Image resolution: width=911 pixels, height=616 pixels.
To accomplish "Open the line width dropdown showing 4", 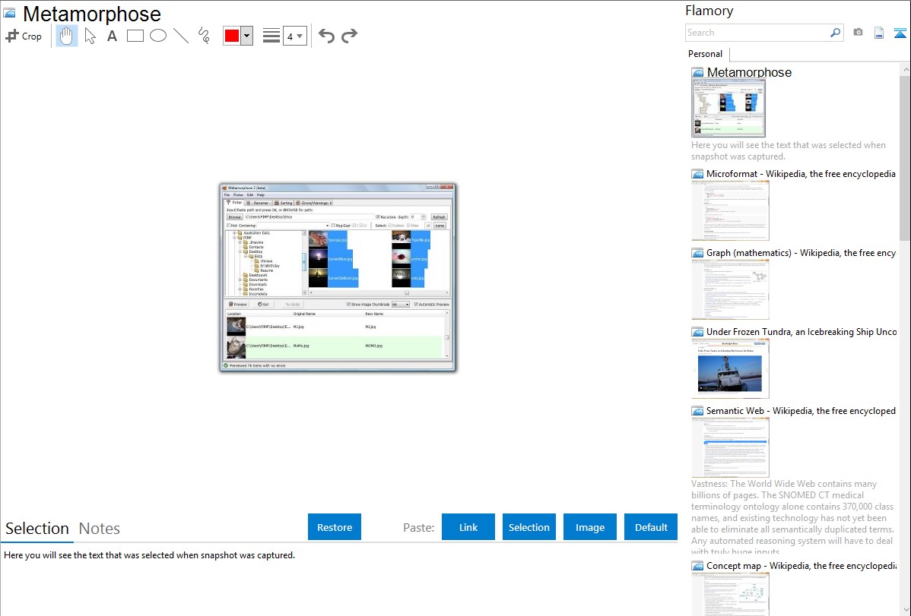I will (x=295, y=36).
